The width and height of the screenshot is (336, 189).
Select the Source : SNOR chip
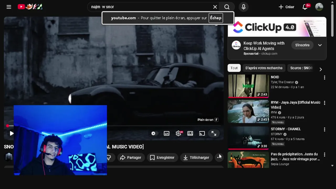[301, 68]
